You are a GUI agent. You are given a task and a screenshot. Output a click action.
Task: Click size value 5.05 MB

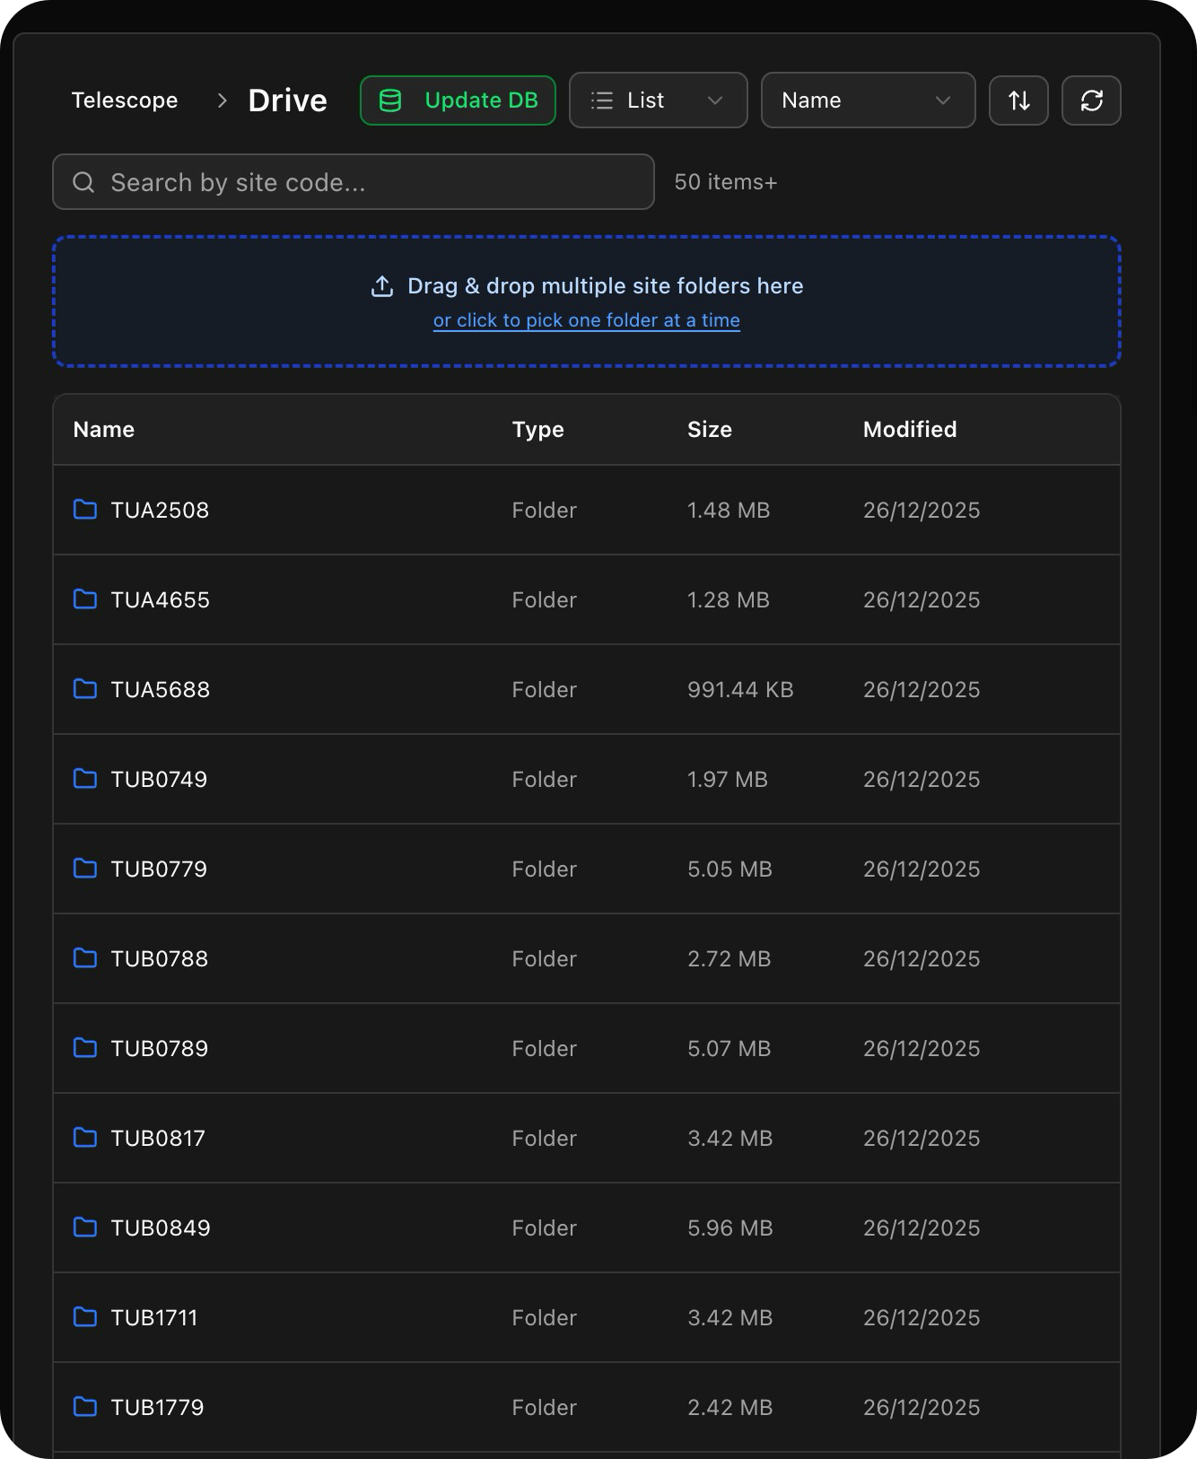coord(730,869)
